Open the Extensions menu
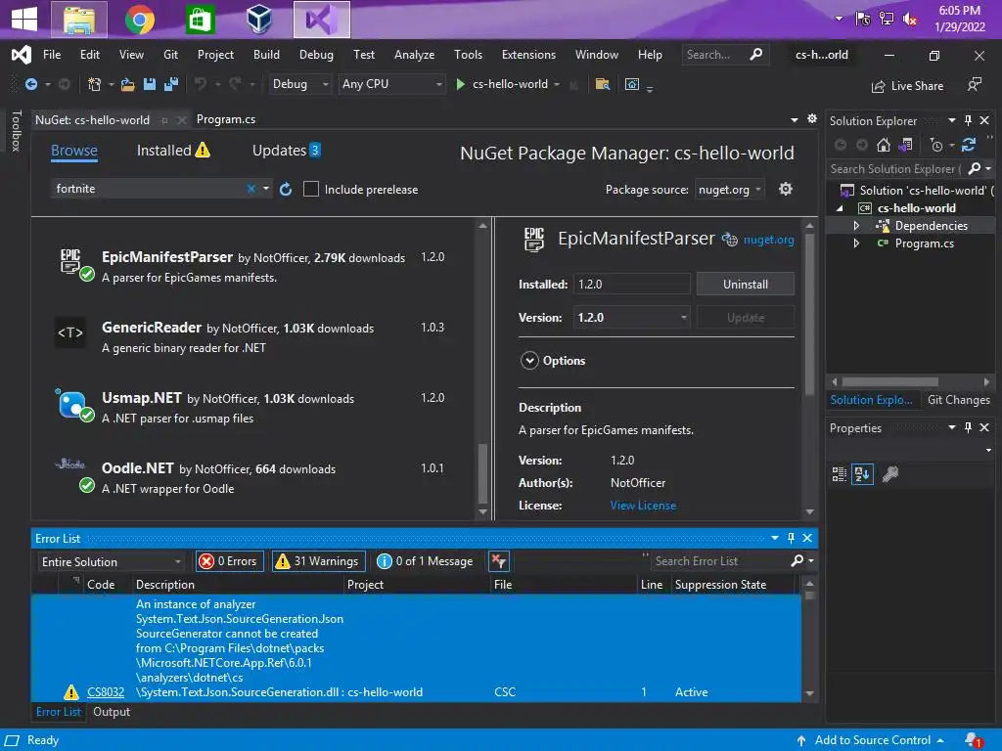1002x751 pixels. tap(528, 55)
